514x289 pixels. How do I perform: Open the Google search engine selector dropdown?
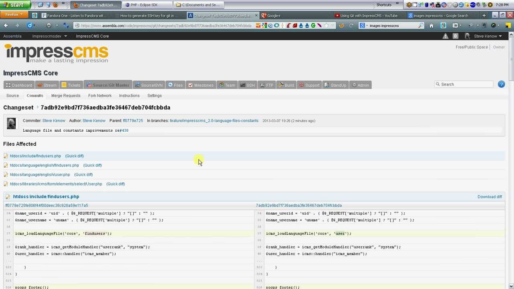(363, 26)
